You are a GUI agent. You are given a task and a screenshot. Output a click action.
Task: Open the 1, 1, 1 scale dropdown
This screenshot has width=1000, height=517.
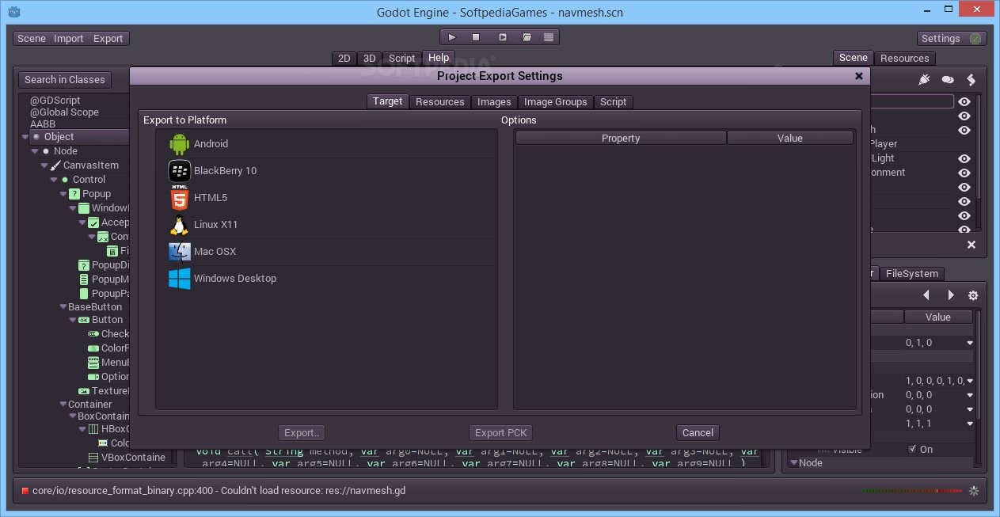[968, 424]
